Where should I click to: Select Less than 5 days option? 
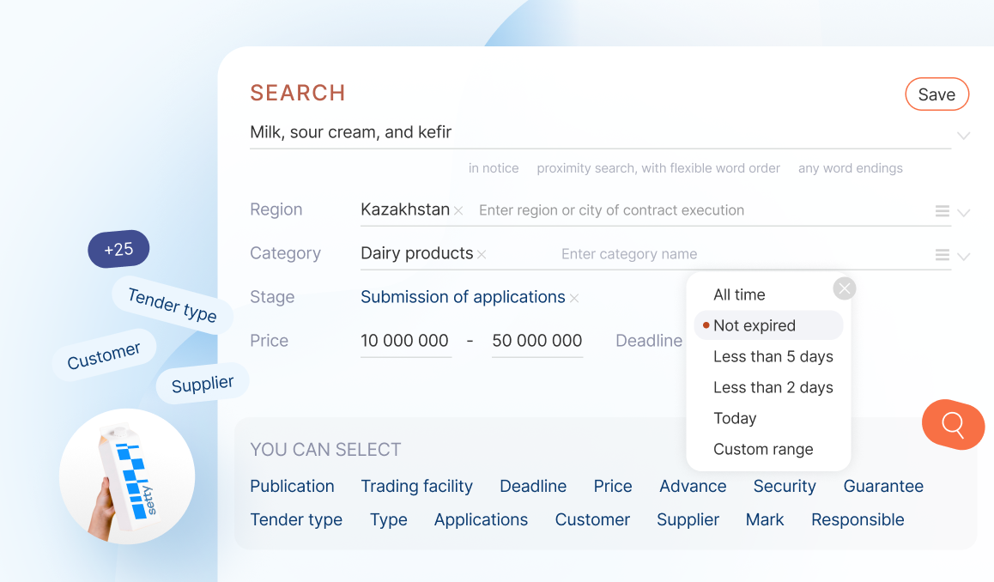pos(773,356)
